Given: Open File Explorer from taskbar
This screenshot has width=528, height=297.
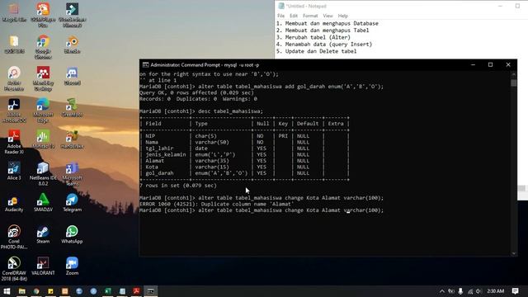Looking at the screenshot, I should [x=22, y=291].
